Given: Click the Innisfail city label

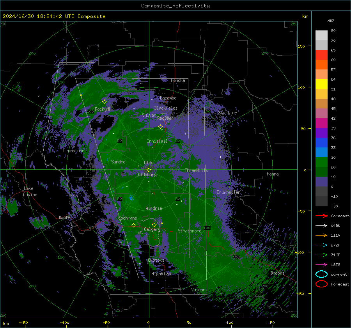Looking at the screenshot, I should tap(157, 141).
